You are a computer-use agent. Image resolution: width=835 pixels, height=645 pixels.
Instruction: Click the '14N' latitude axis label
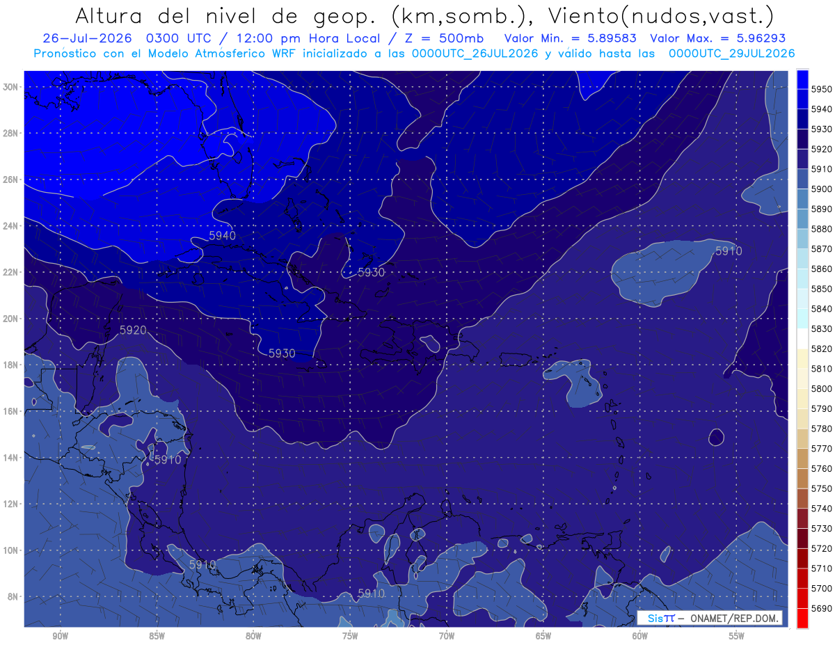pyautogui.click(x=11, y=458)
